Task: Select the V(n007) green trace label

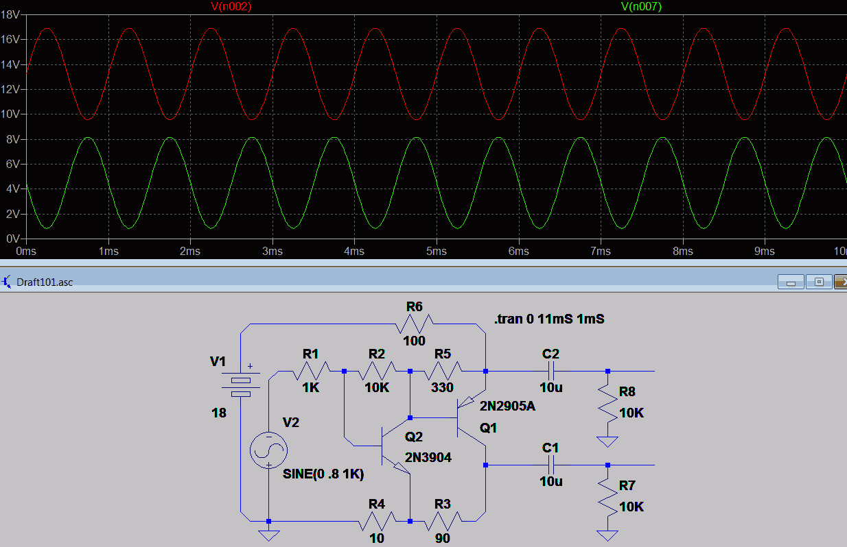Action: (x=641, y=6)
